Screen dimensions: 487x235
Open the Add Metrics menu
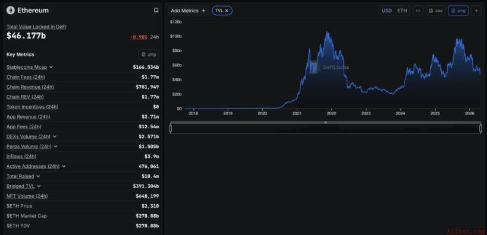pos(188,11)
